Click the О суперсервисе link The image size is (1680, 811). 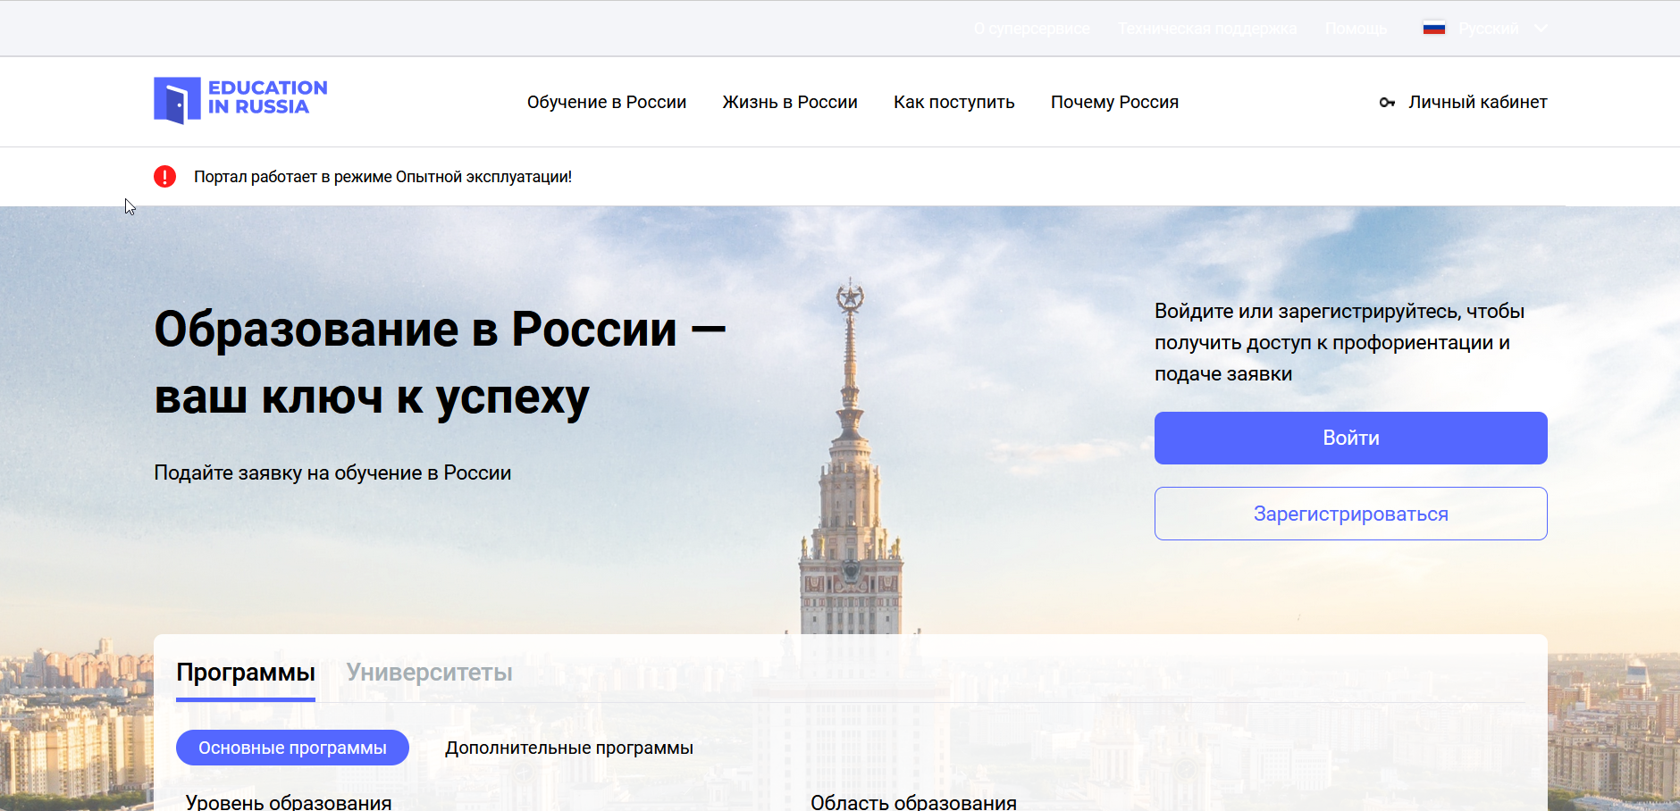(1032, 29)
